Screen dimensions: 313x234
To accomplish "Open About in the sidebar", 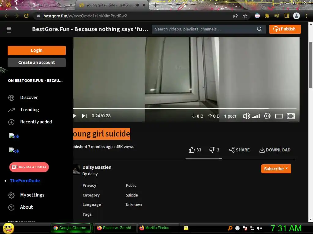I will [x=26, y=207].
